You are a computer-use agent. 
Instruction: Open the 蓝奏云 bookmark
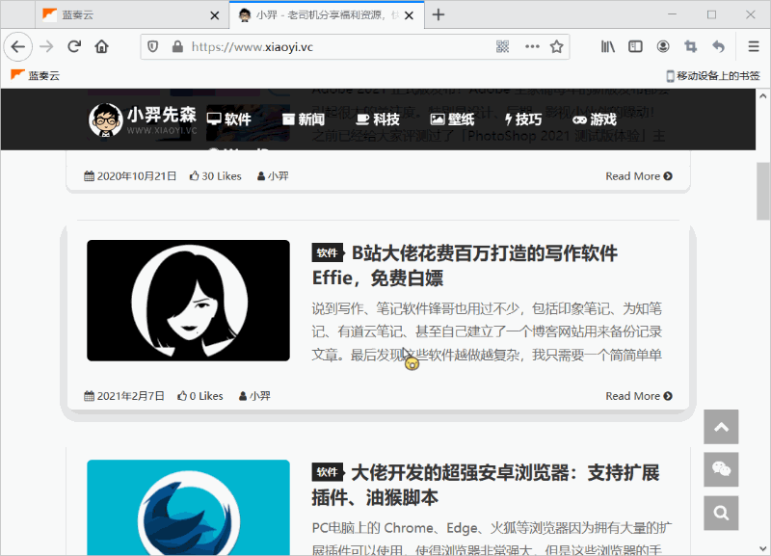(35, 75)
